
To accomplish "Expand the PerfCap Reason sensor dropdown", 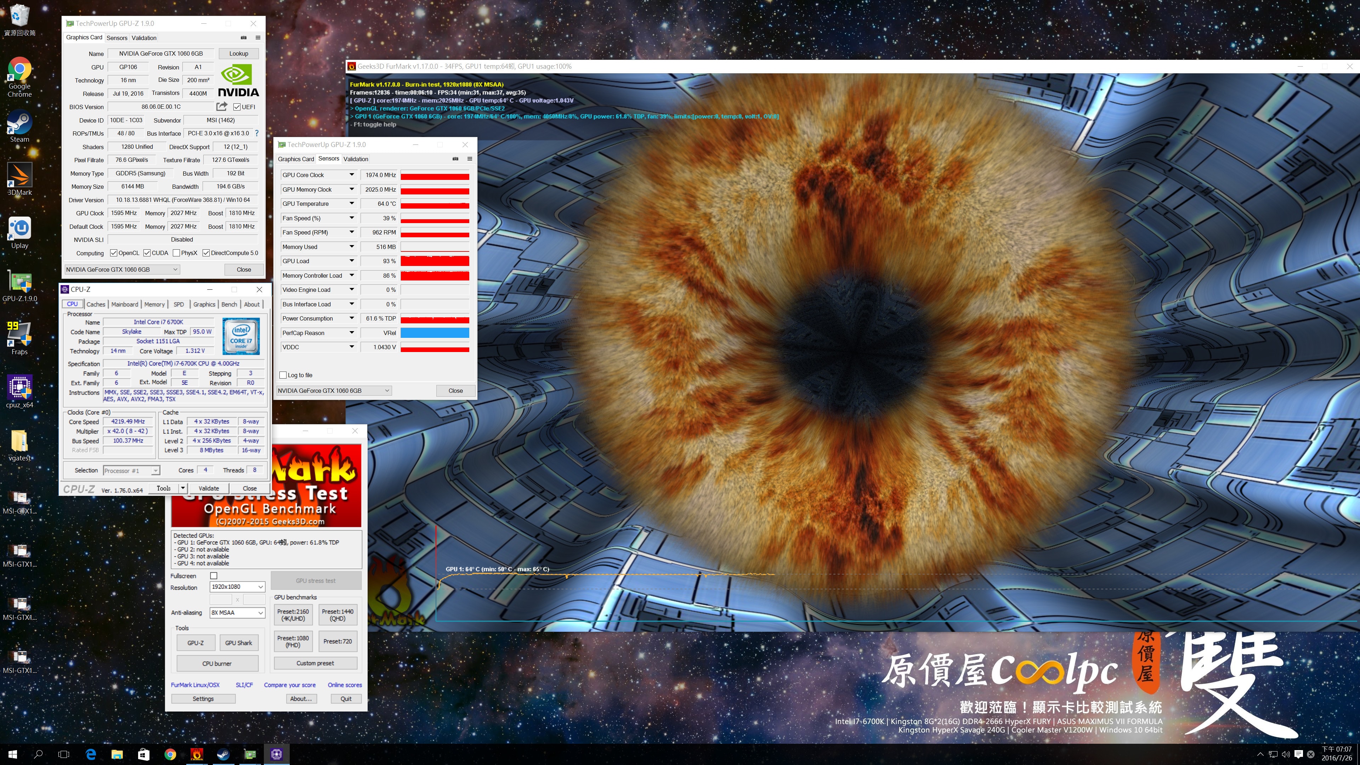I will 351,333.
